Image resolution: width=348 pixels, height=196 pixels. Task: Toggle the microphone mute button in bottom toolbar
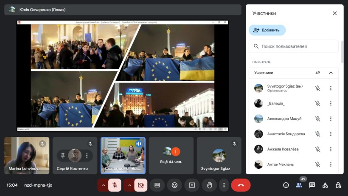115,185
